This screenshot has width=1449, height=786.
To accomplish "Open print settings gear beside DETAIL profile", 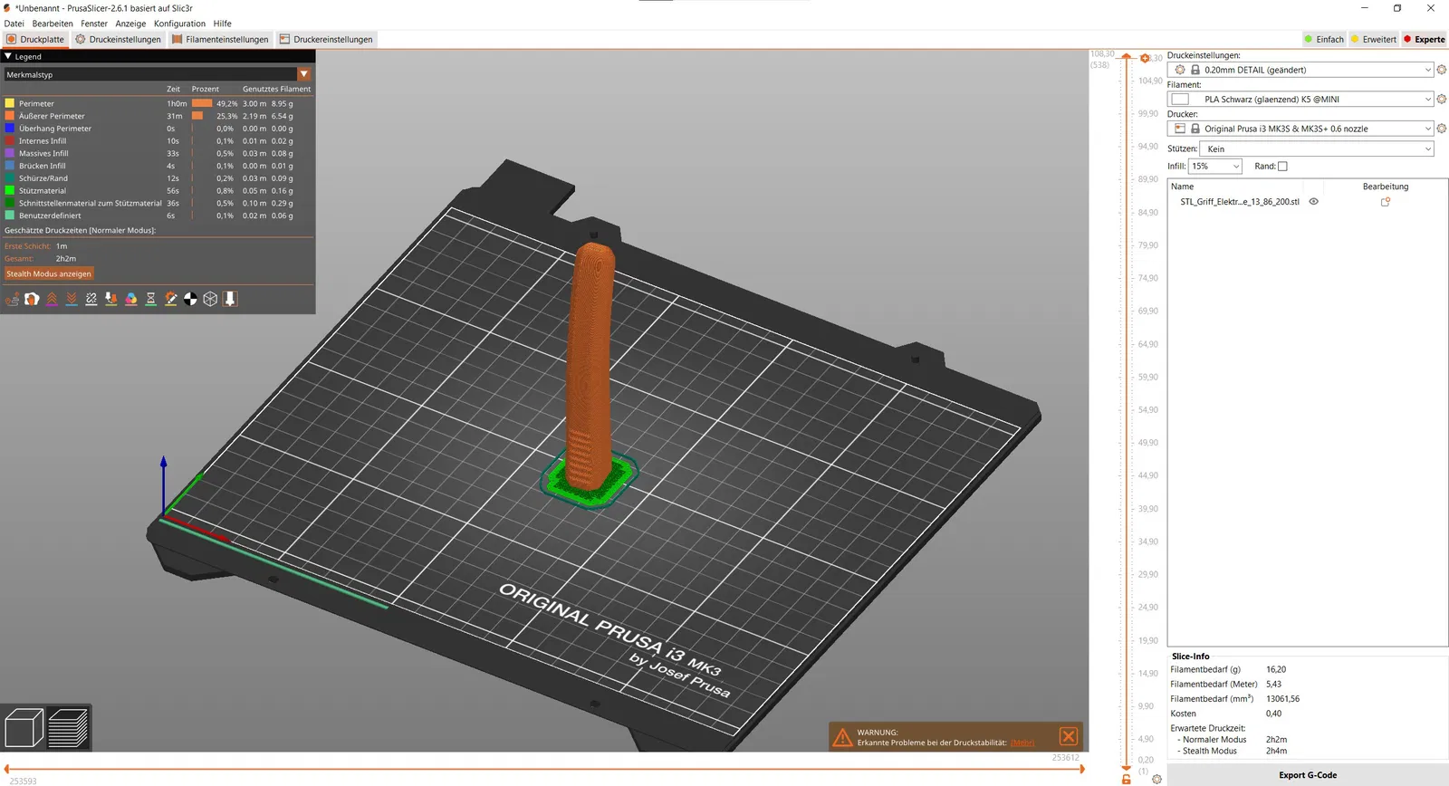I will [x=1442, y=70].
